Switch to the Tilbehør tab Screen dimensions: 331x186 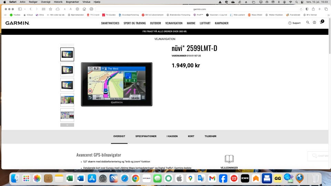point(210,136)
